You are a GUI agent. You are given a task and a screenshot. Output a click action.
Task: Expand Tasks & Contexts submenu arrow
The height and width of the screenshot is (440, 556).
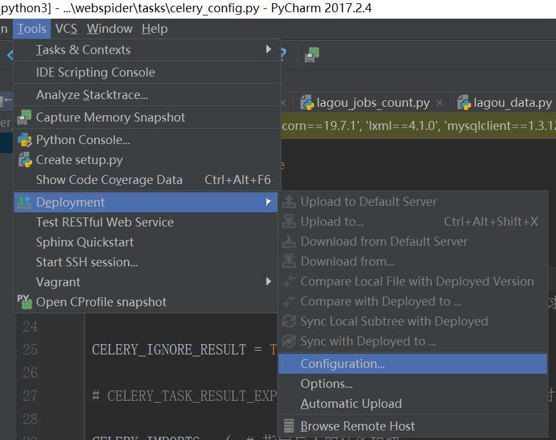pos(269,50)
